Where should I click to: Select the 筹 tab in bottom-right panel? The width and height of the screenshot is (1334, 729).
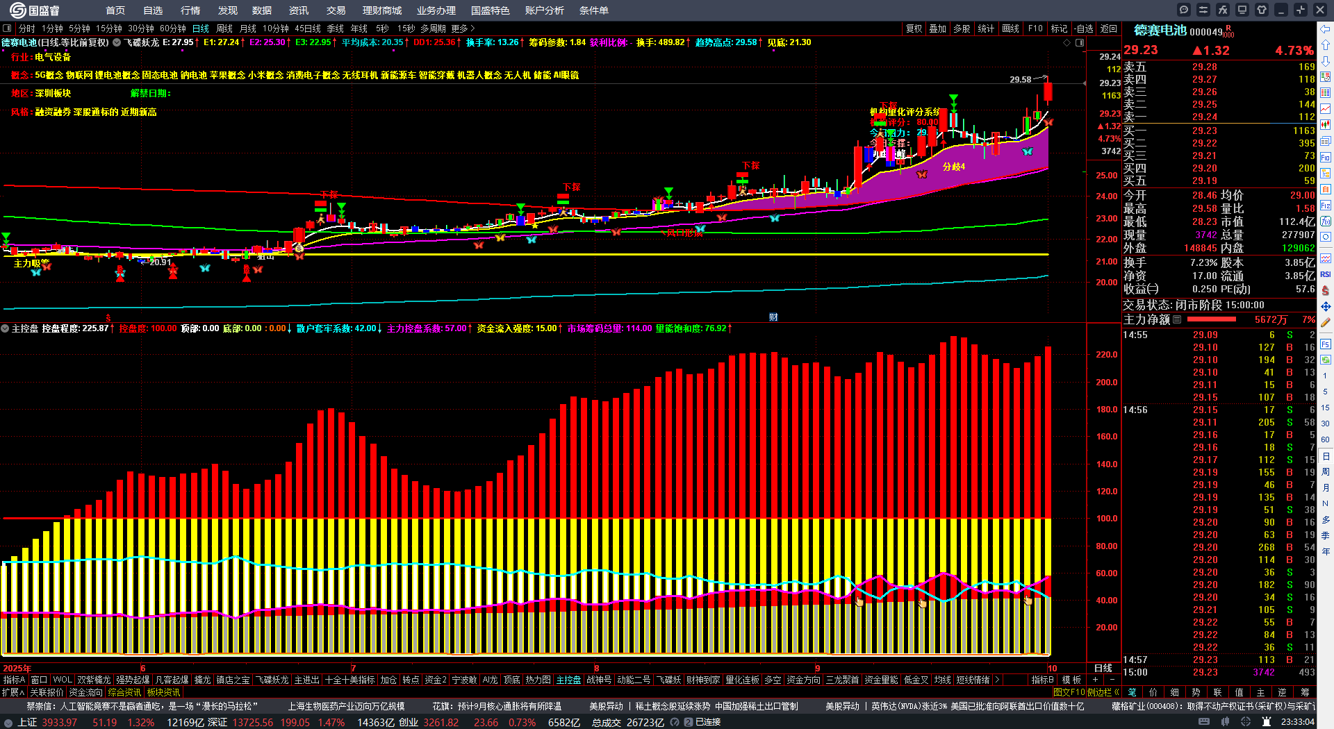click(1305, 692)
